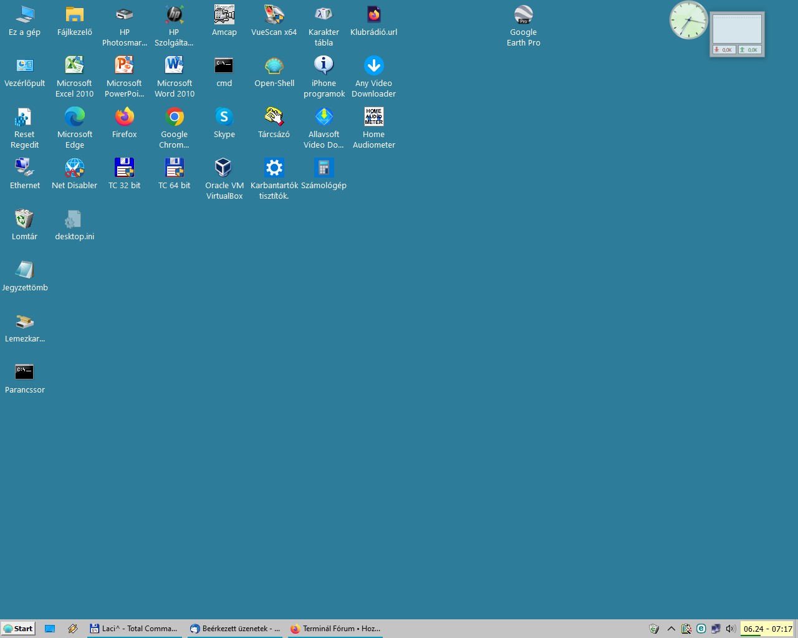Launch Microsoft PowerPoint shortcut
Screen dimensions: 798x638
coord(125,77)
